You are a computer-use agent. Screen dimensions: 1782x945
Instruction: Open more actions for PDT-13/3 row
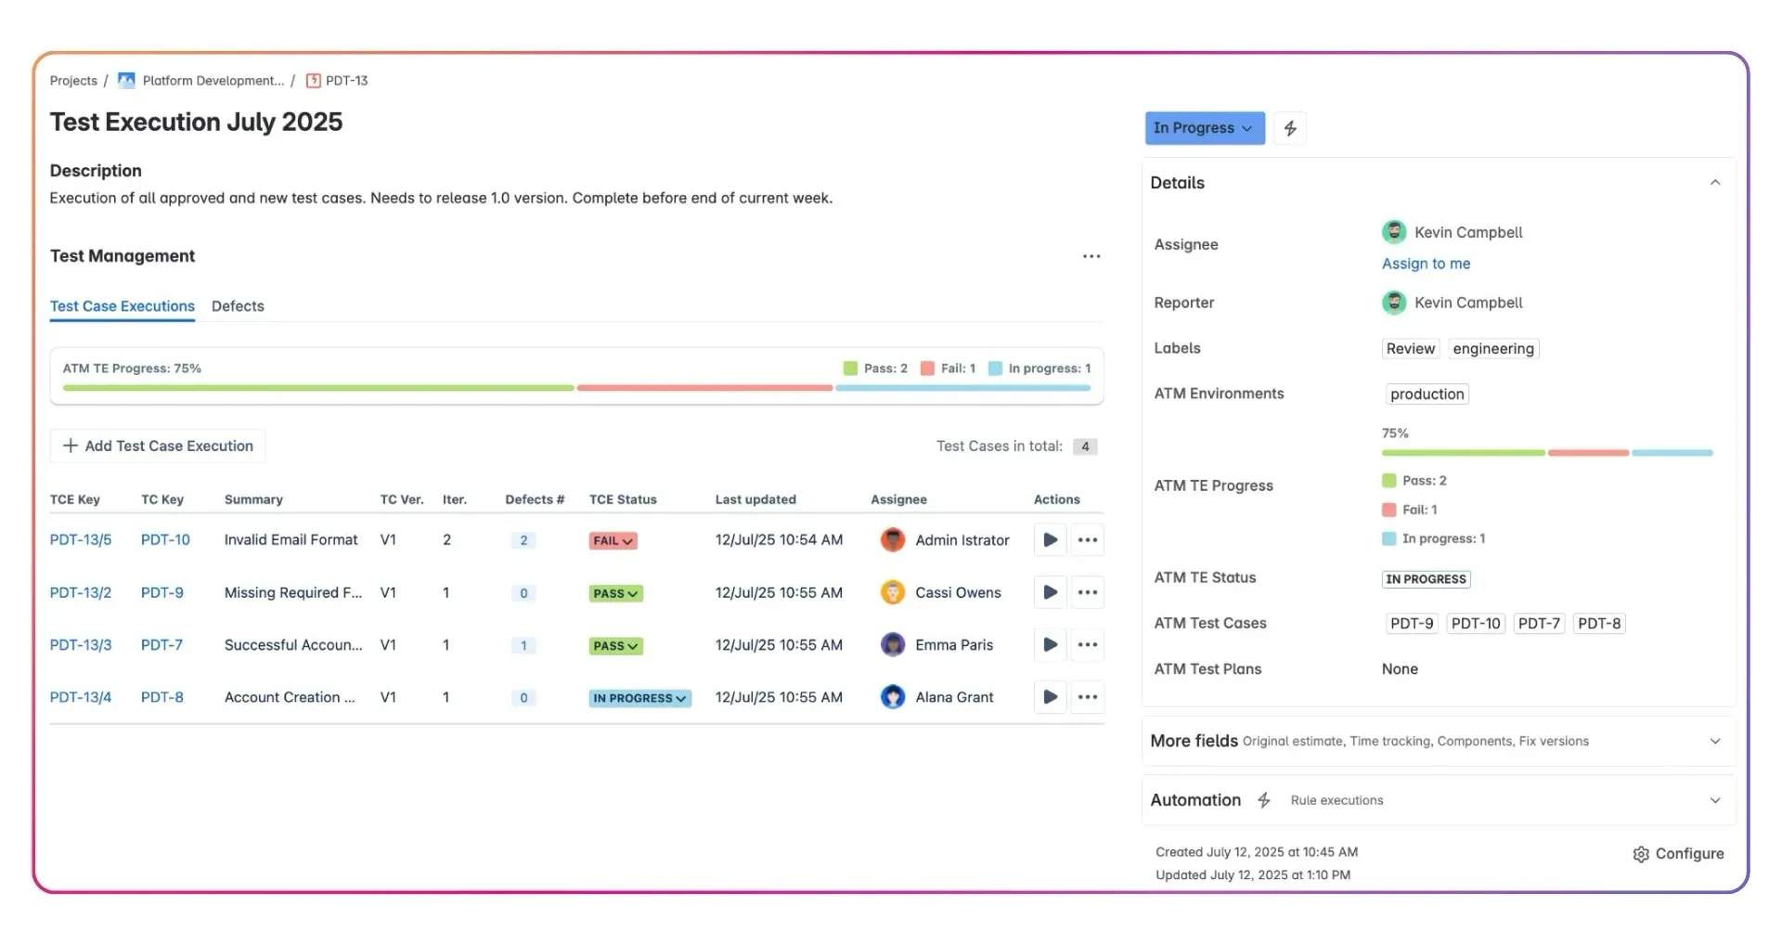[x=1088, y=645]
